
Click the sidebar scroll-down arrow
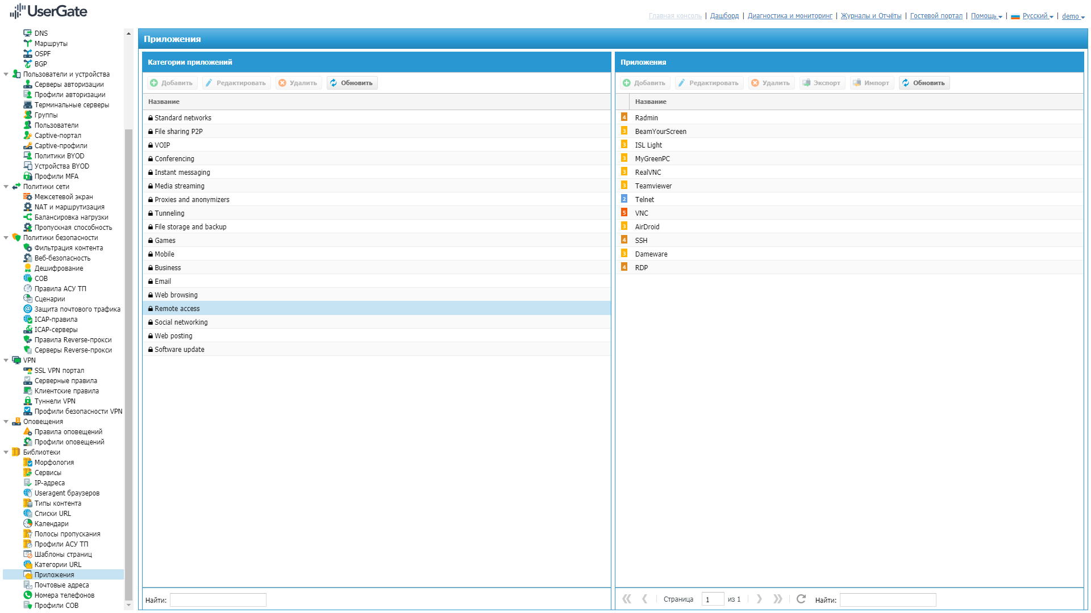pyautogui.click(x=128, y=605)
